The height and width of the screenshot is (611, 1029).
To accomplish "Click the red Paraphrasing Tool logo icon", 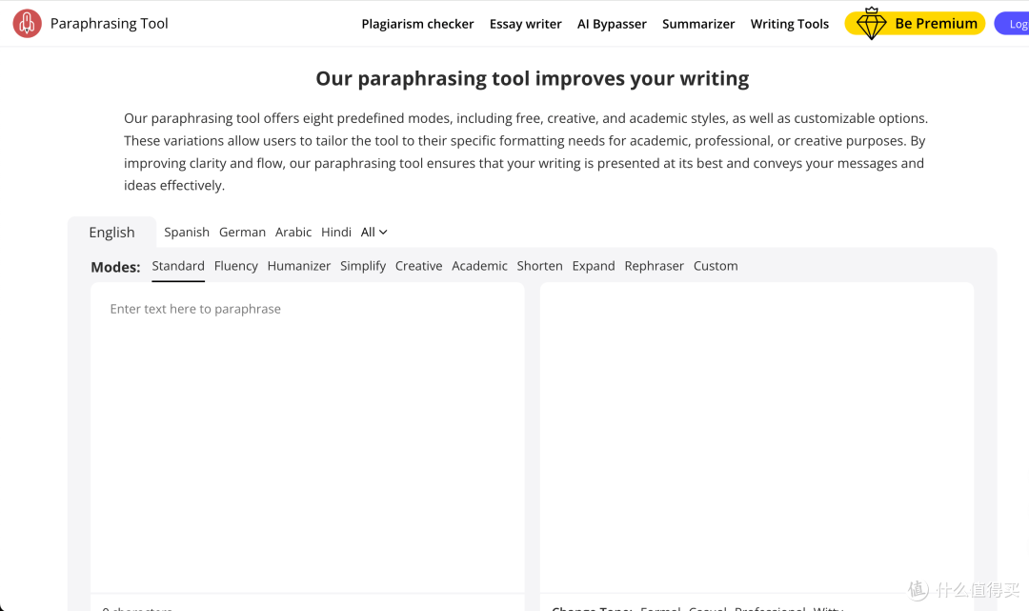I will pyautogui.click(x=27, y=24).
